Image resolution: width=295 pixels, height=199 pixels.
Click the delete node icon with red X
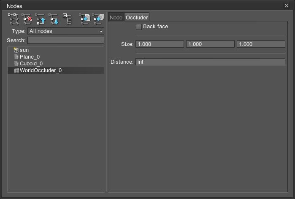(27, 19)
